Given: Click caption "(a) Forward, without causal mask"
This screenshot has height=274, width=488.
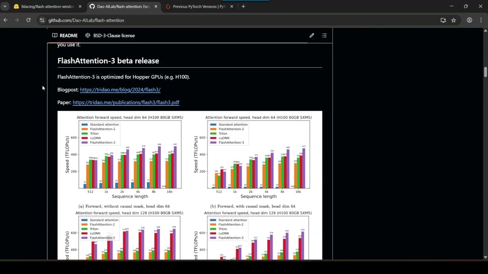Looking at the screenshot, I should coord(124,206).
